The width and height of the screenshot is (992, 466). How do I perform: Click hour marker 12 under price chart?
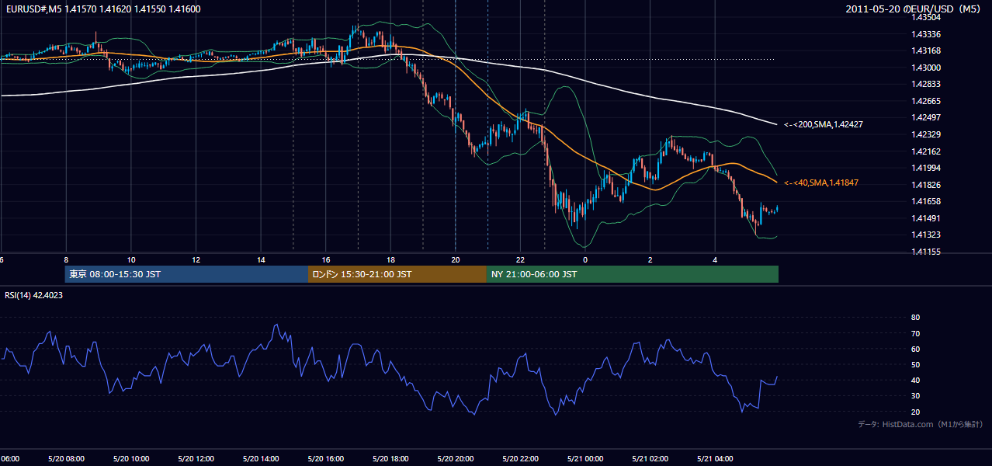point(196,259)
